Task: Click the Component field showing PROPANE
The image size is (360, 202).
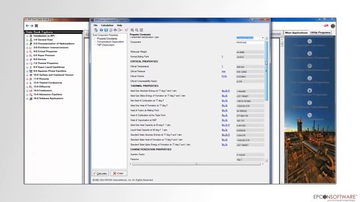Action: click(x=249, y=43)
